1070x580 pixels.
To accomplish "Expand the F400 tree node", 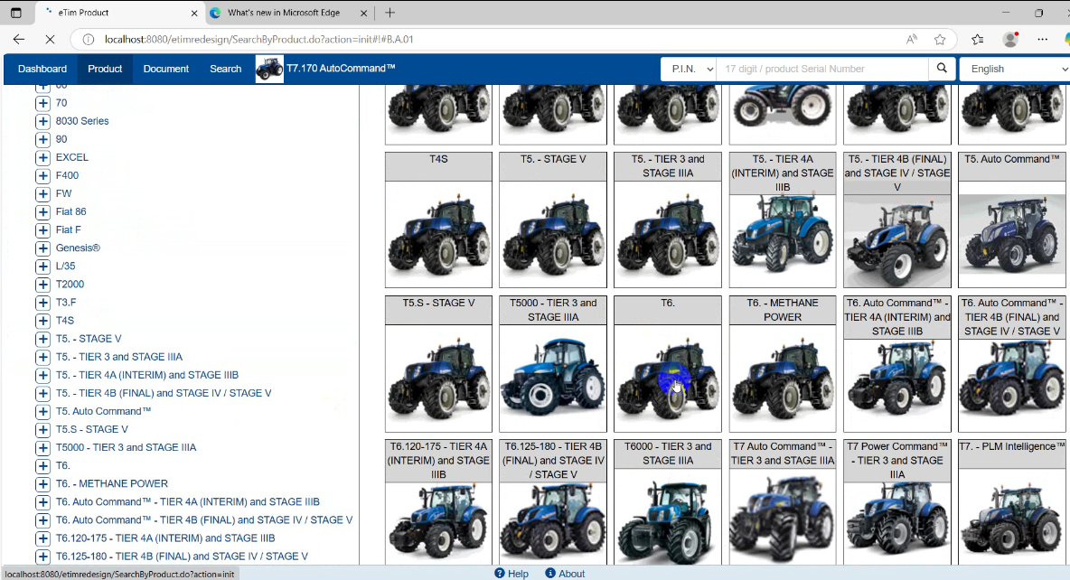I will 43,175.
